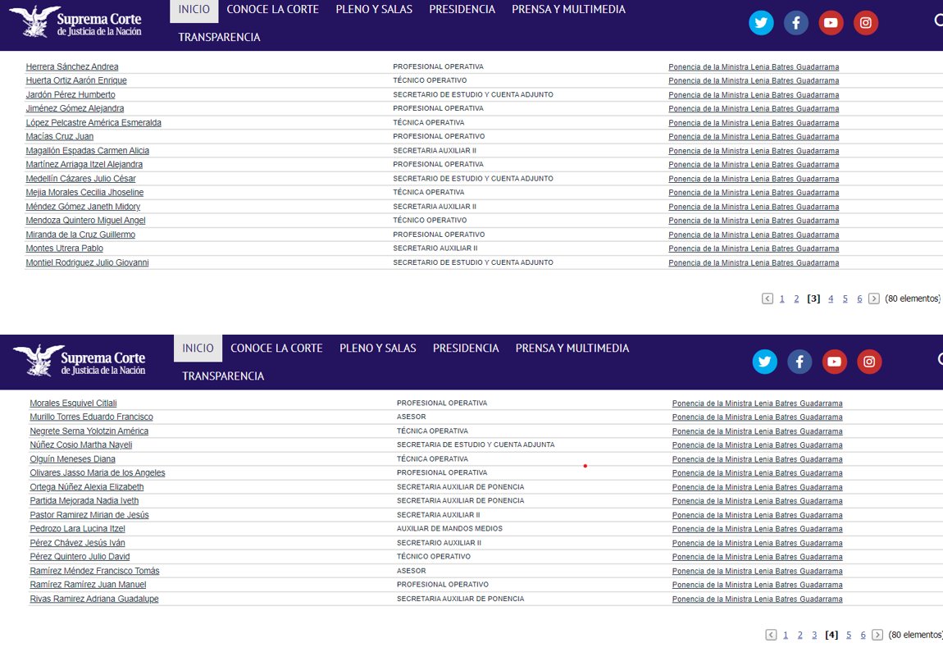Viewport: 943px width, 652px height.
Task: Select INICIO tab in upper header
Action: click(194, 10)
